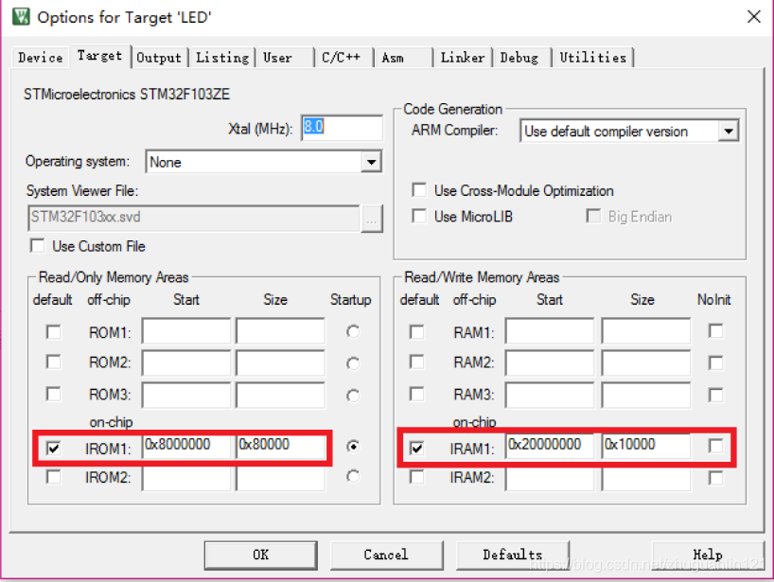The width and height of the screenshot is (774, 582).
Task: Select the IROM2 Startup radio button
Action: [353, 476]
